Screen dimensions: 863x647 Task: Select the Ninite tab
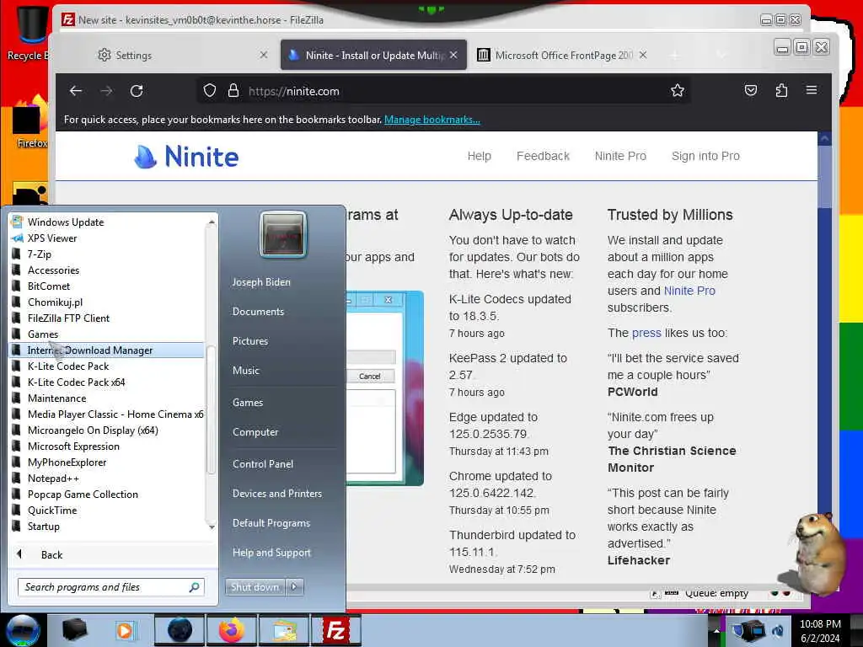click(x=373, y=55)
